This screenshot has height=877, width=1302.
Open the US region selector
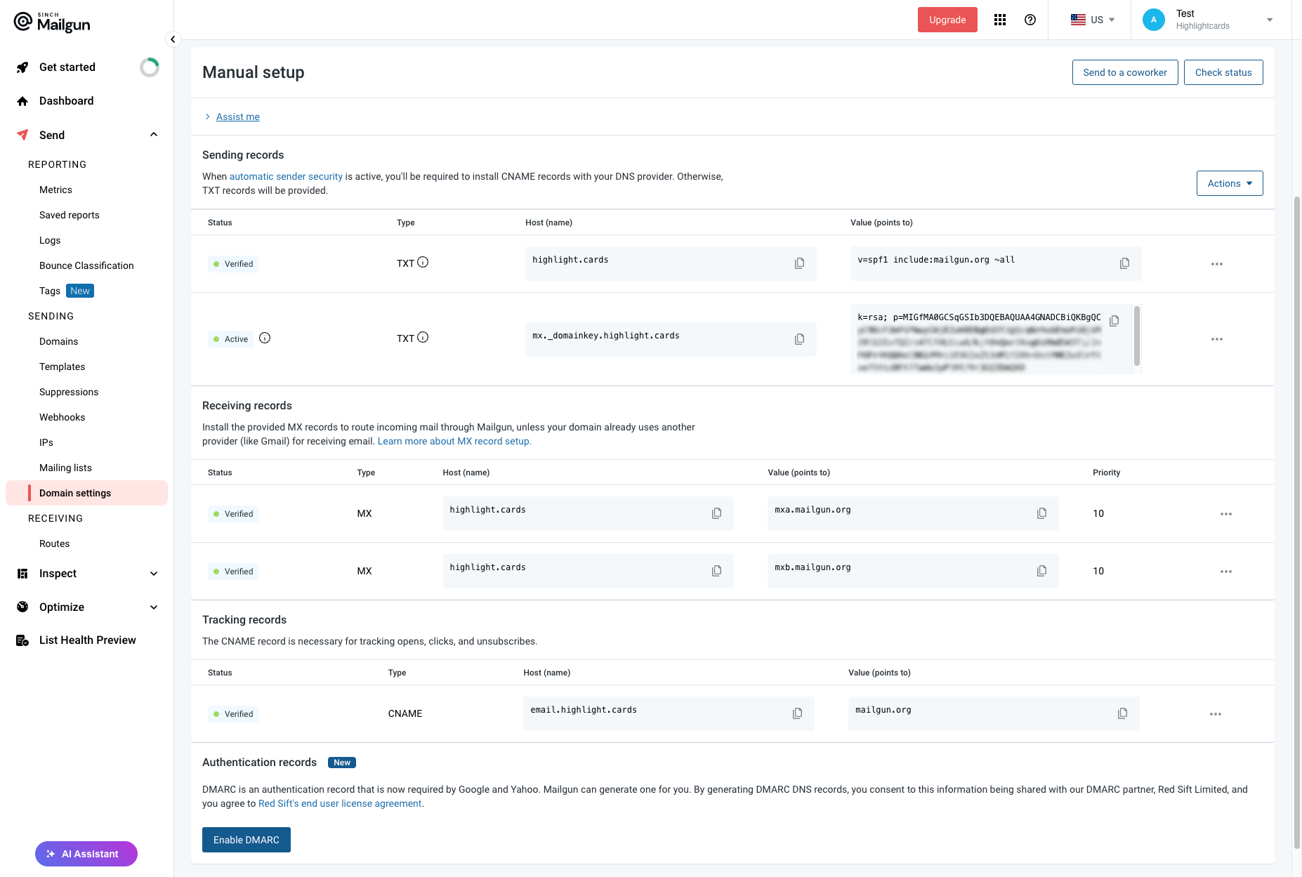click(1092, 20)
